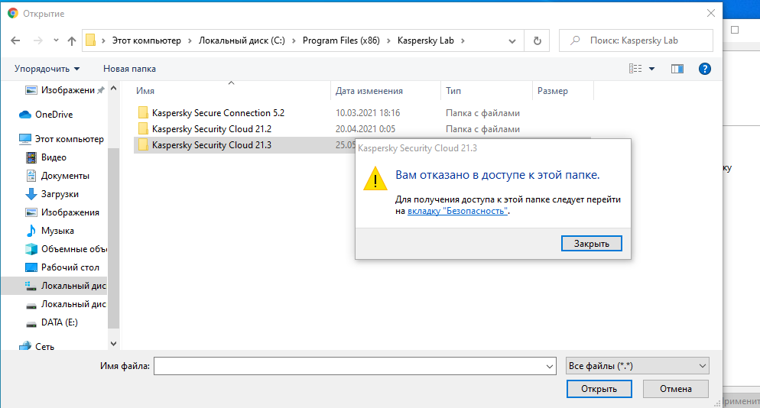The image size is (760, 408).
Task: Click the back navigation arrow
Action: (x=15, y=40)
